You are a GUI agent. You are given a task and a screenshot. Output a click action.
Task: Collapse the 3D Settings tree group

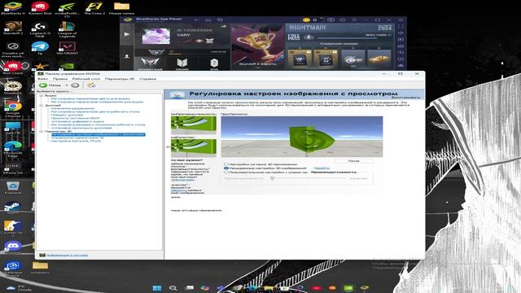42,132
